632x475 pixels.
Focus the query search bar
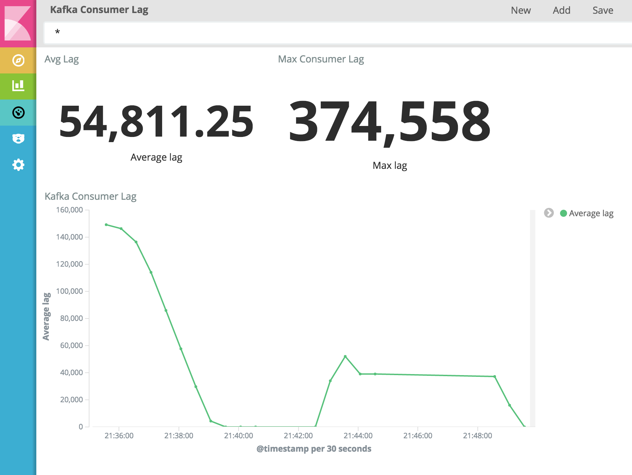coord(338,33)
